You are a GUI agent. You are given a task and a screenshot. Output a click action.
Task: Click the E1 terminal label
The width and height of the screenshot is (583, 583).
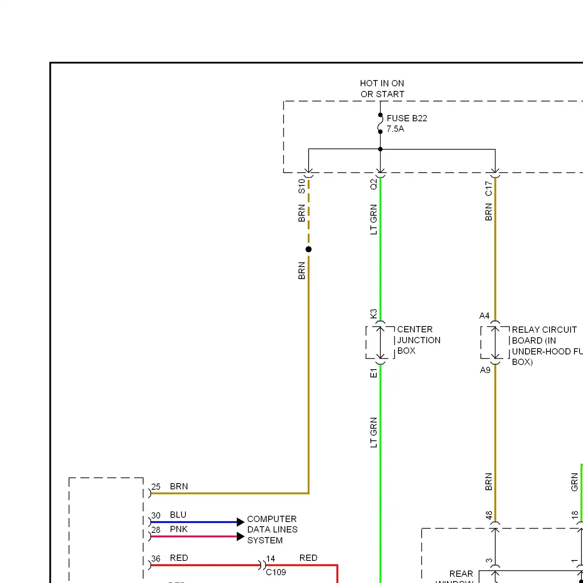374,373
